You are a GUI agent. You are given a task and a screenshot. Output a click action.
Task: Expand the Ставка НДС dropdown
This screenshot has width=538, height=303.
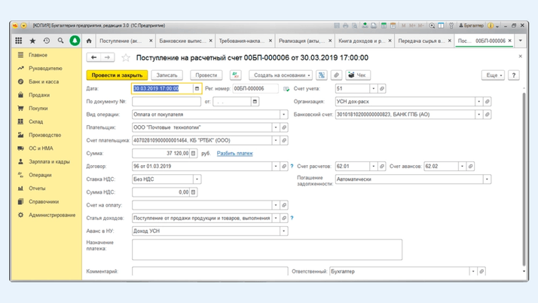(x=197, y=179)
